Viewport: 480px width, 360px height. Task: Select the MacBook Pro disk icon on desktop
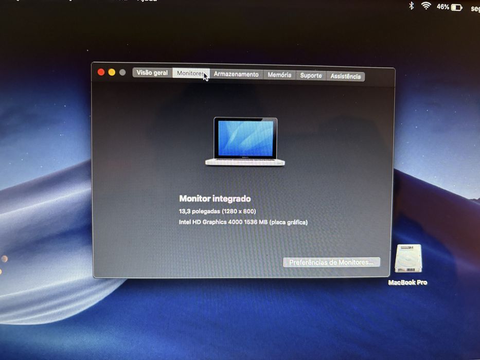[x=408, y=258]
